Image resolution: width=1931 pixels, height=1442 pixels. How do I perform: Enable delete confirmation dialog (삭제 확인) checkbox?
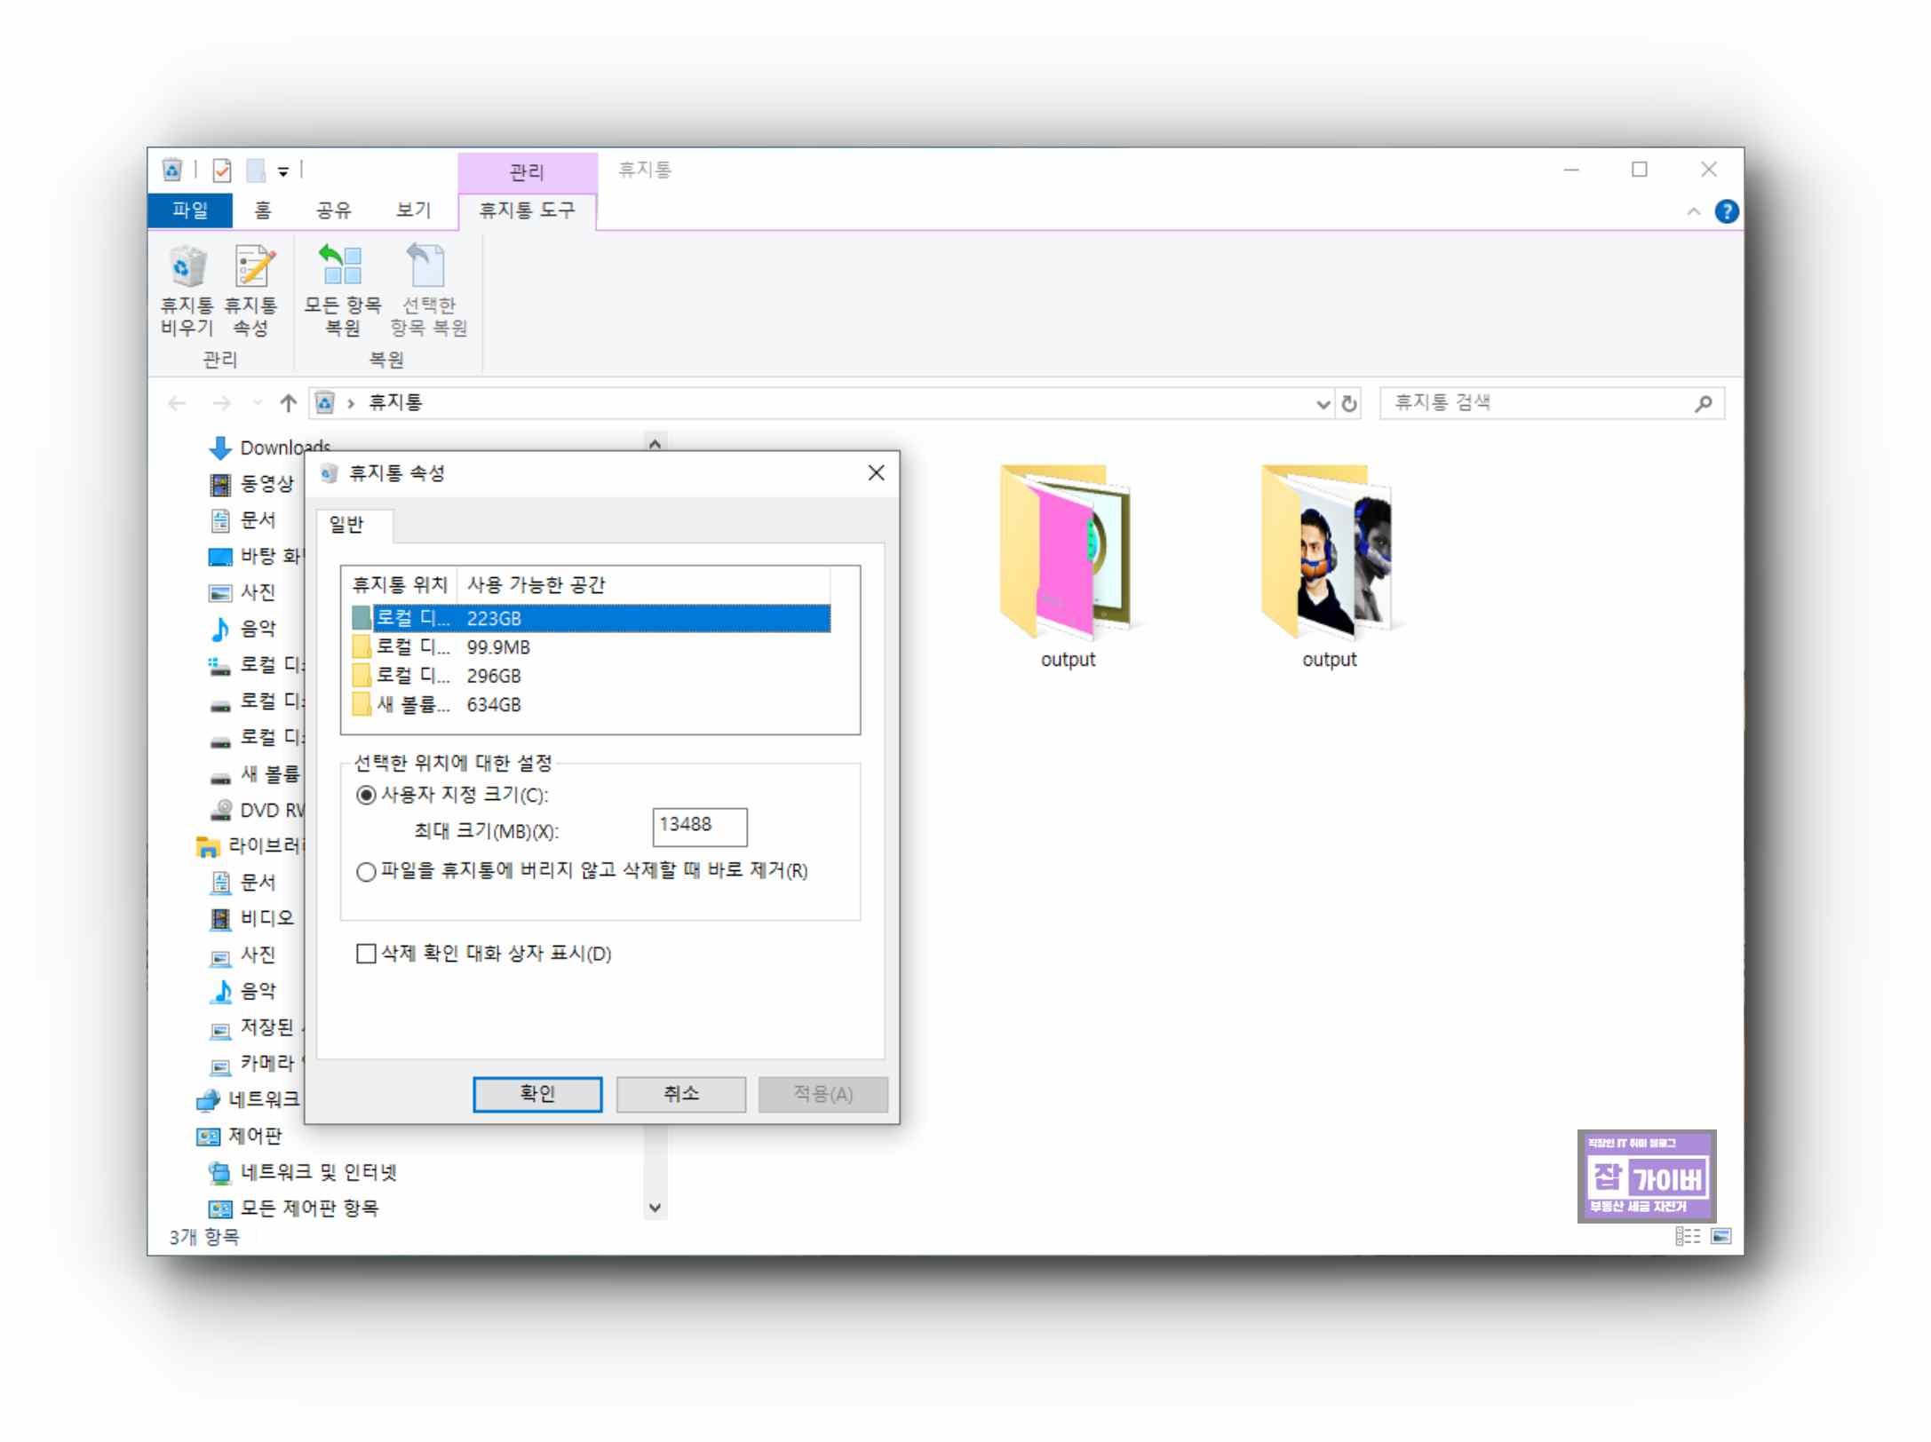click(366, 954)
